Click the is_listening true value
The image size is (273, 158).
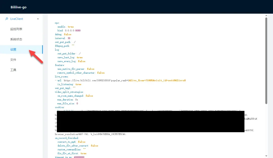coord(78,84)
